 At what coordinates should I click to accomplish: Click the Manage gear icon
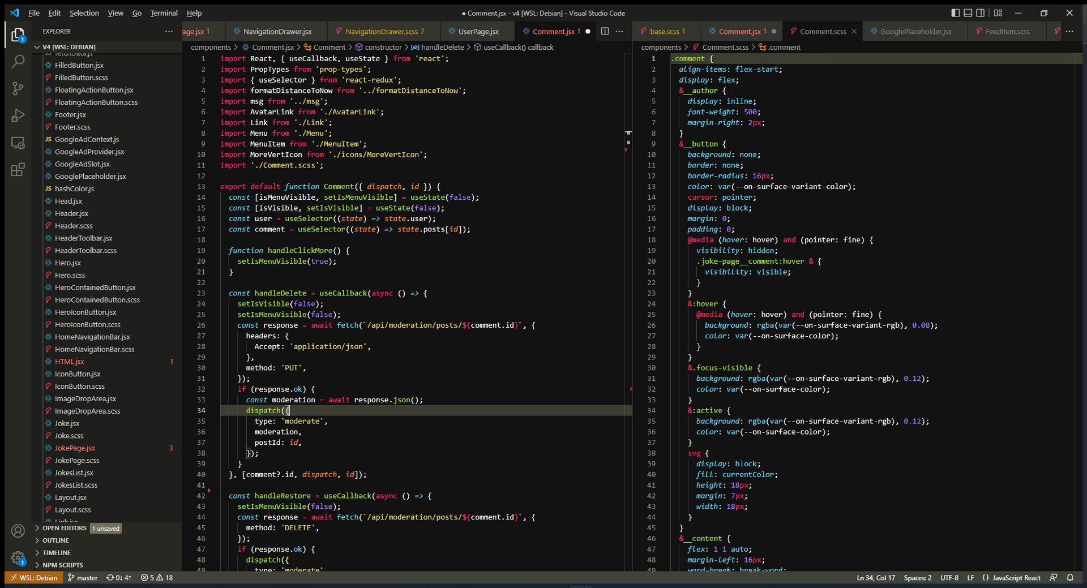(x=18, y=558)
